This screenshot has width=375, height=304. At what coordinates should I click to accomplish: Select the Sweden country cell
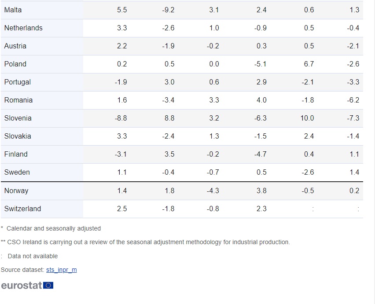tap(17, 172)
